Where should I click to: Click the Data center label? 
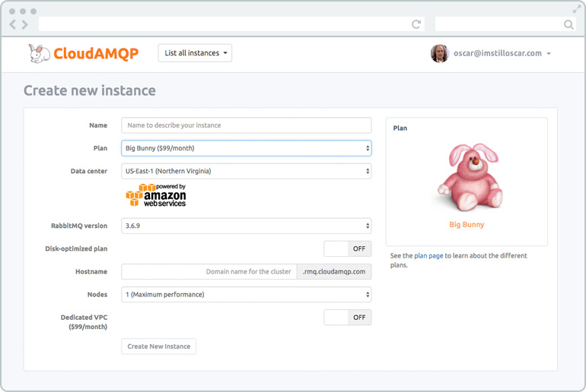click(89, 171)
